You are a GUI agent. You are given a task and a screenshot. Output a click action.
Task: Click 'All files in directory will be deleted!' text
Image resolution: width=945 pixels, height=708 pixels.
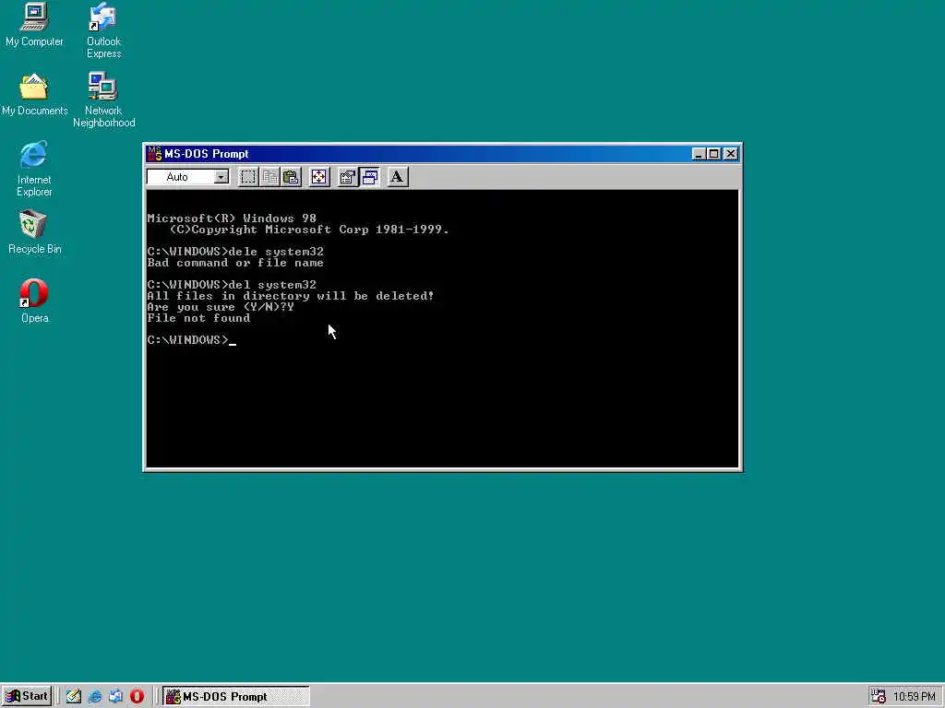point(291,296)
